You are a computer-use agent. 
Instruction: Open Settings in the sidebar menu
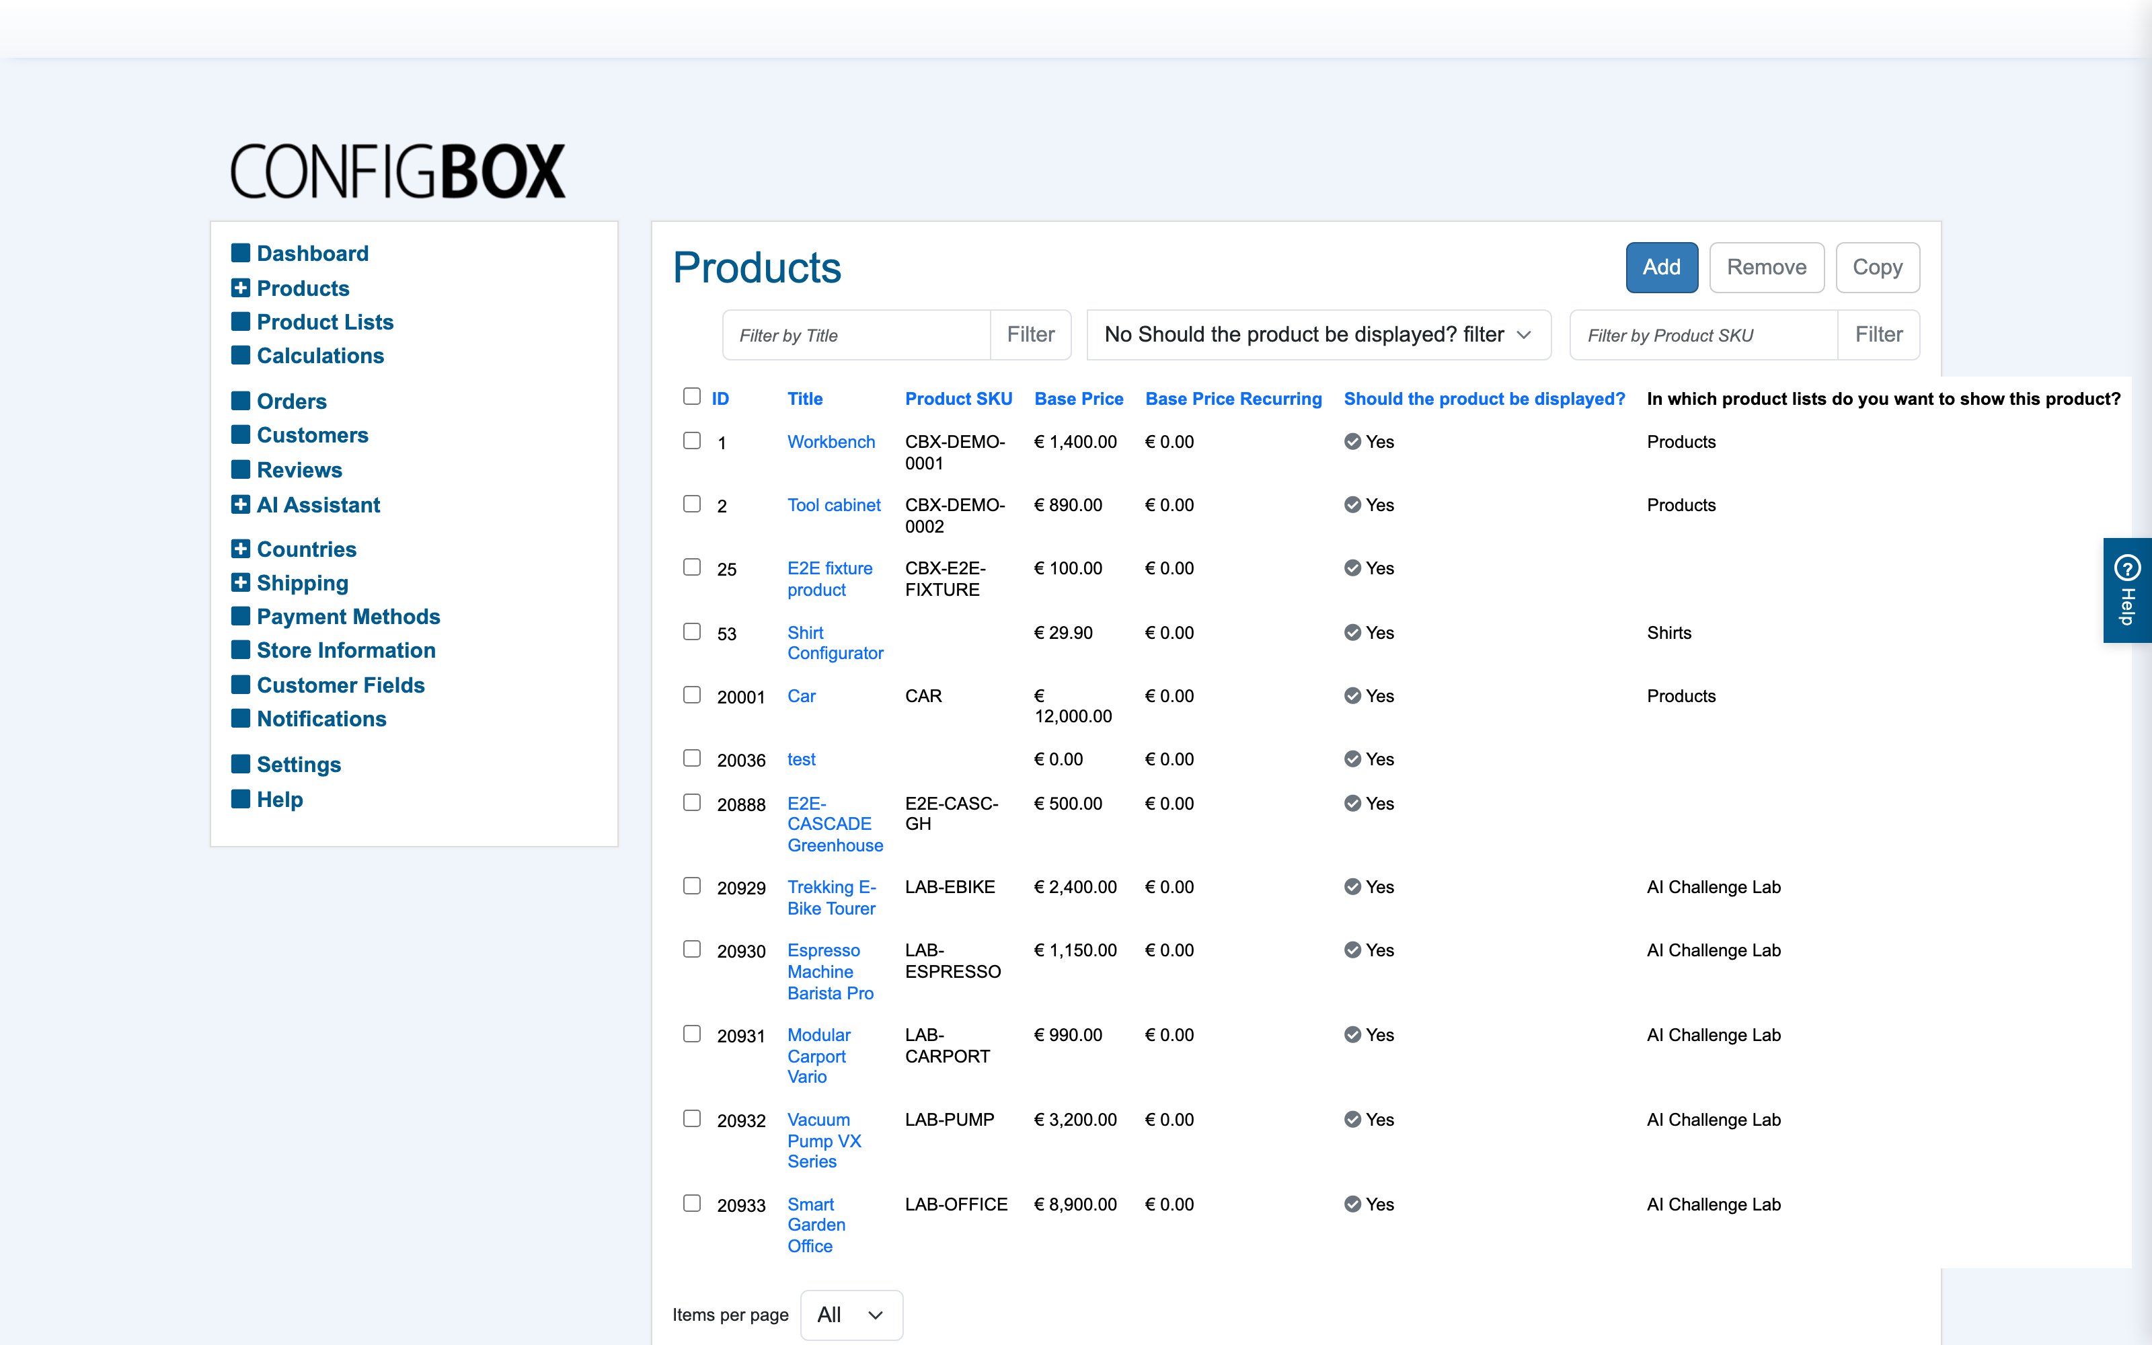(x=299, y=764)
